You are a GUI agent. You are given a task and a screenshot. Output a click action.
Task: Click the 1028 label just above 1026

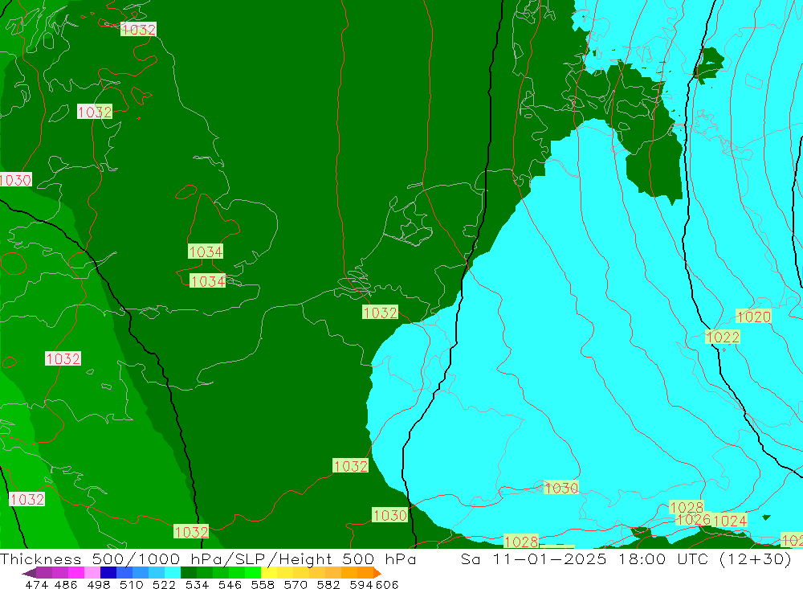[687, 508]
